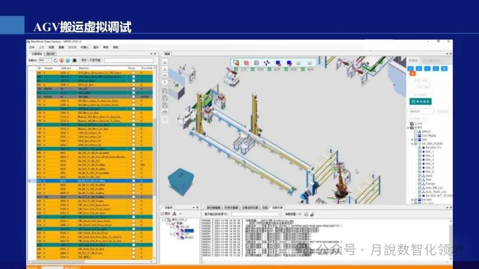Viewport: 479px width, 269px height.
Task: Uncheck the link_1 checkbox
Action: click(x=420, y=152)
